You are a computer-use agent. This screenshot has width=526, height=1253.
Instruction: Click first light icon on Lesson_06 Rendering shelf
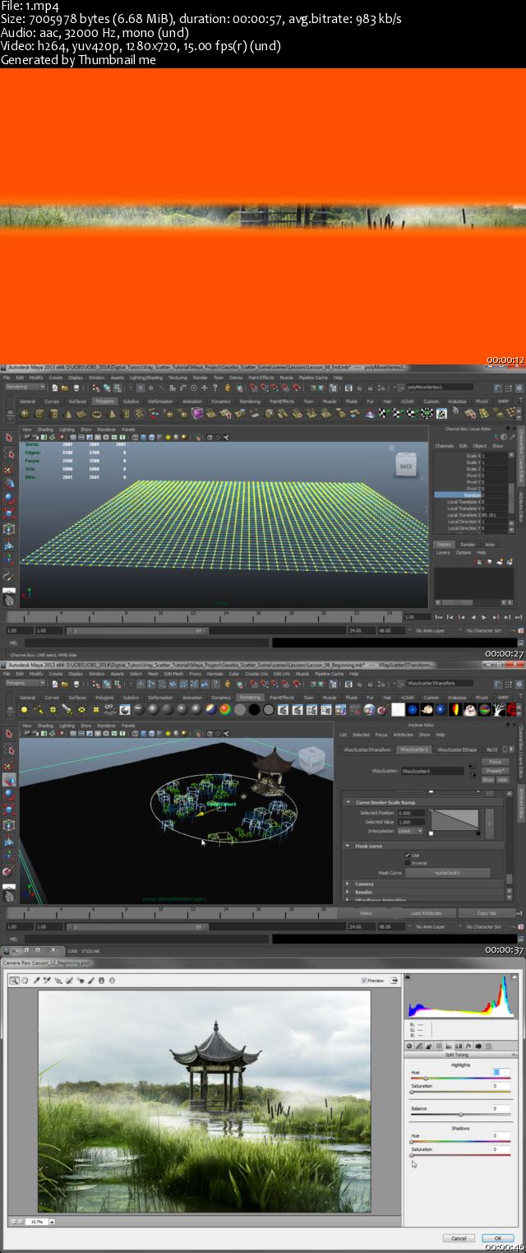coord(24,710)
